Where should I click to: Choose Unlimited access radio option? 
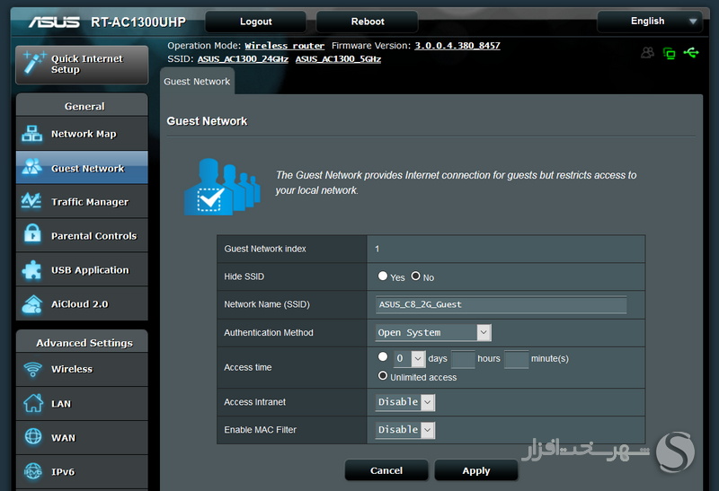383,375
